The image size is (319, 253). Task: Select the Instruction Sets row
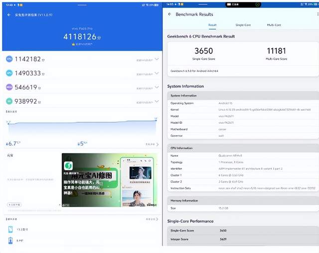coord(243,188)
